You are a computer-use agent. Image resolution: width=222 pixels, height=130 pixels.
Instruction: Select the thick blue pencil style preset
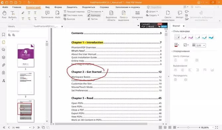coord(211,37)
